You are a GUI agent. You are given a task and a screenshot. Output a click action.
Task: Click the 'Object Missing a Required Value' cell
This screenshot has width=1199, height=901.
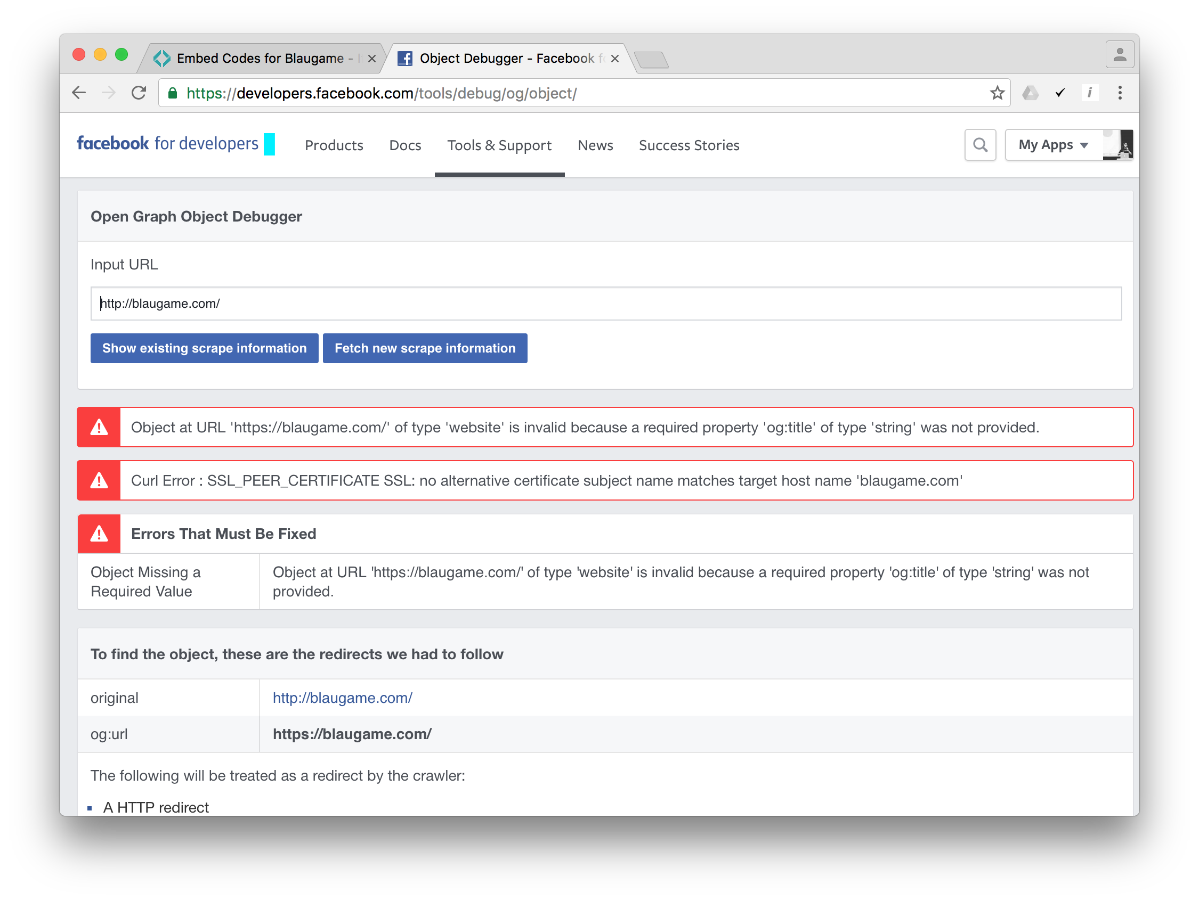tap(168, 581)
